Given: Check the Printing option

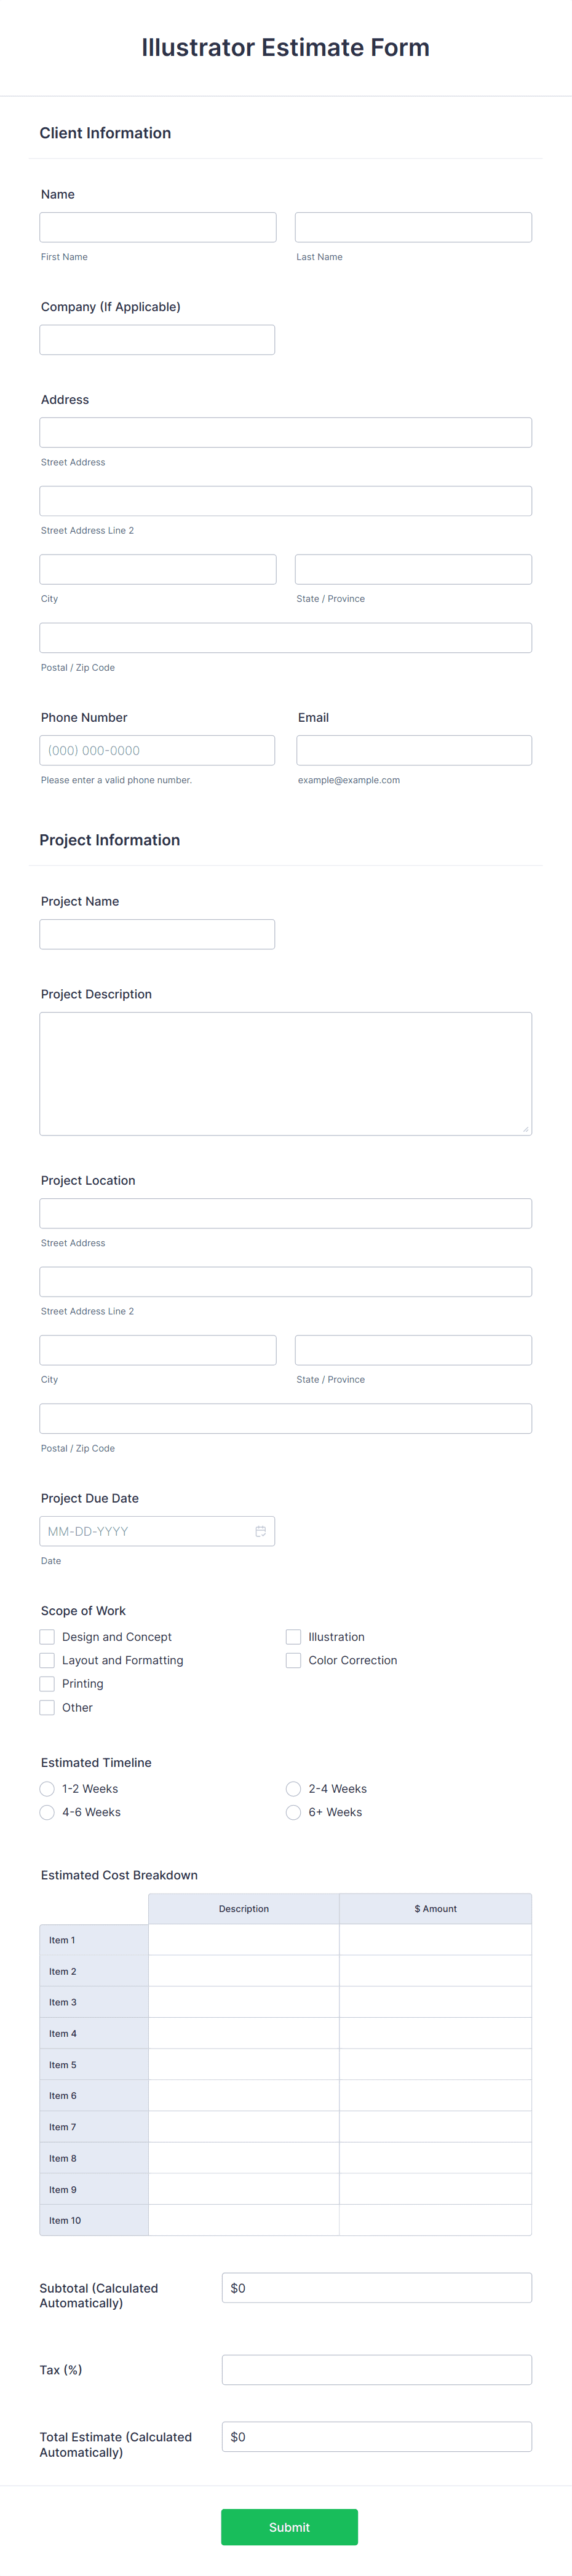Looking at the screenshot, I should 47,1684.
